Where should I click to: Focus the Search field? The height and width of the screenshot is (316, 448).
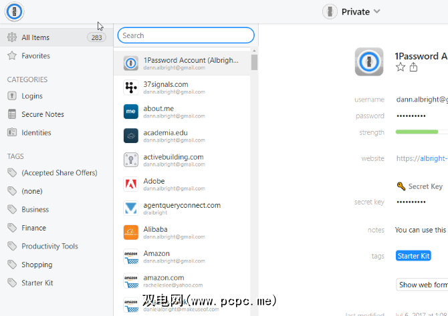[x=186, y=35]
